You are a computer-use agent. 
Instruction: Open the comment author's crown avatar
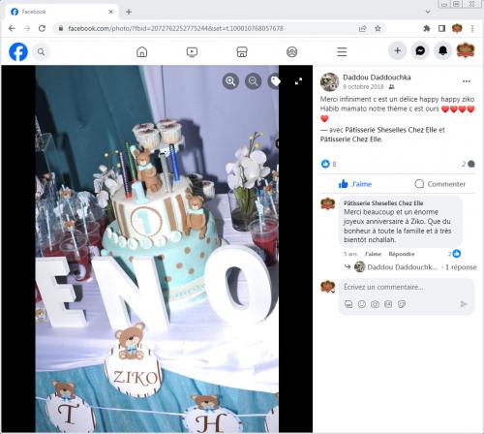pyautogui.click(x=328, y=203)
